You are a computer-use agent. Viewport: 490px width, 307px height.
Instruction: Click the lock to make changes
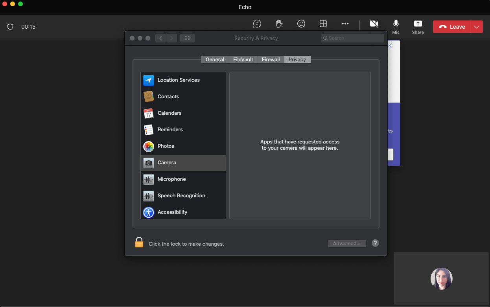click(139, 243)
